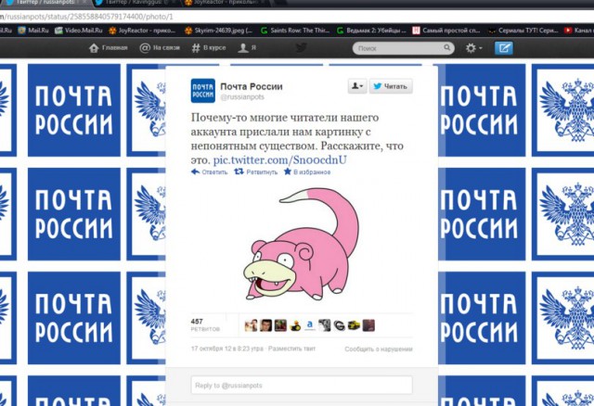The width and height of the screenshot is (594, 406).
Task: Click the rubber duck retweeter avatar
Action: 295,325
